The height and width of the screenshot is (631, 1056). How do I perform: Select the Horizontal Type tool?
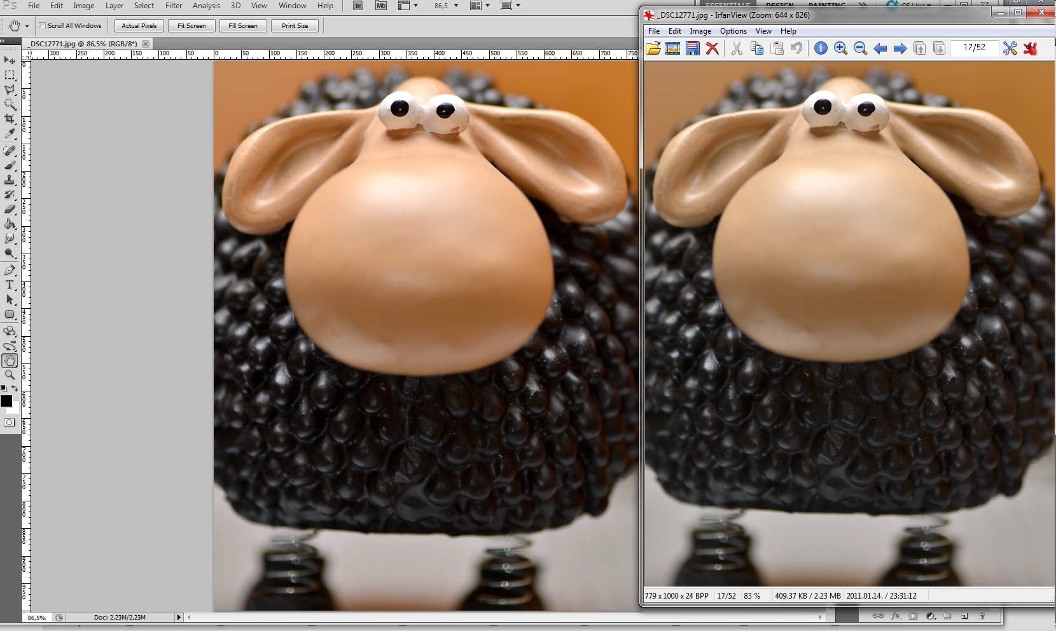[x=10, y=285]
